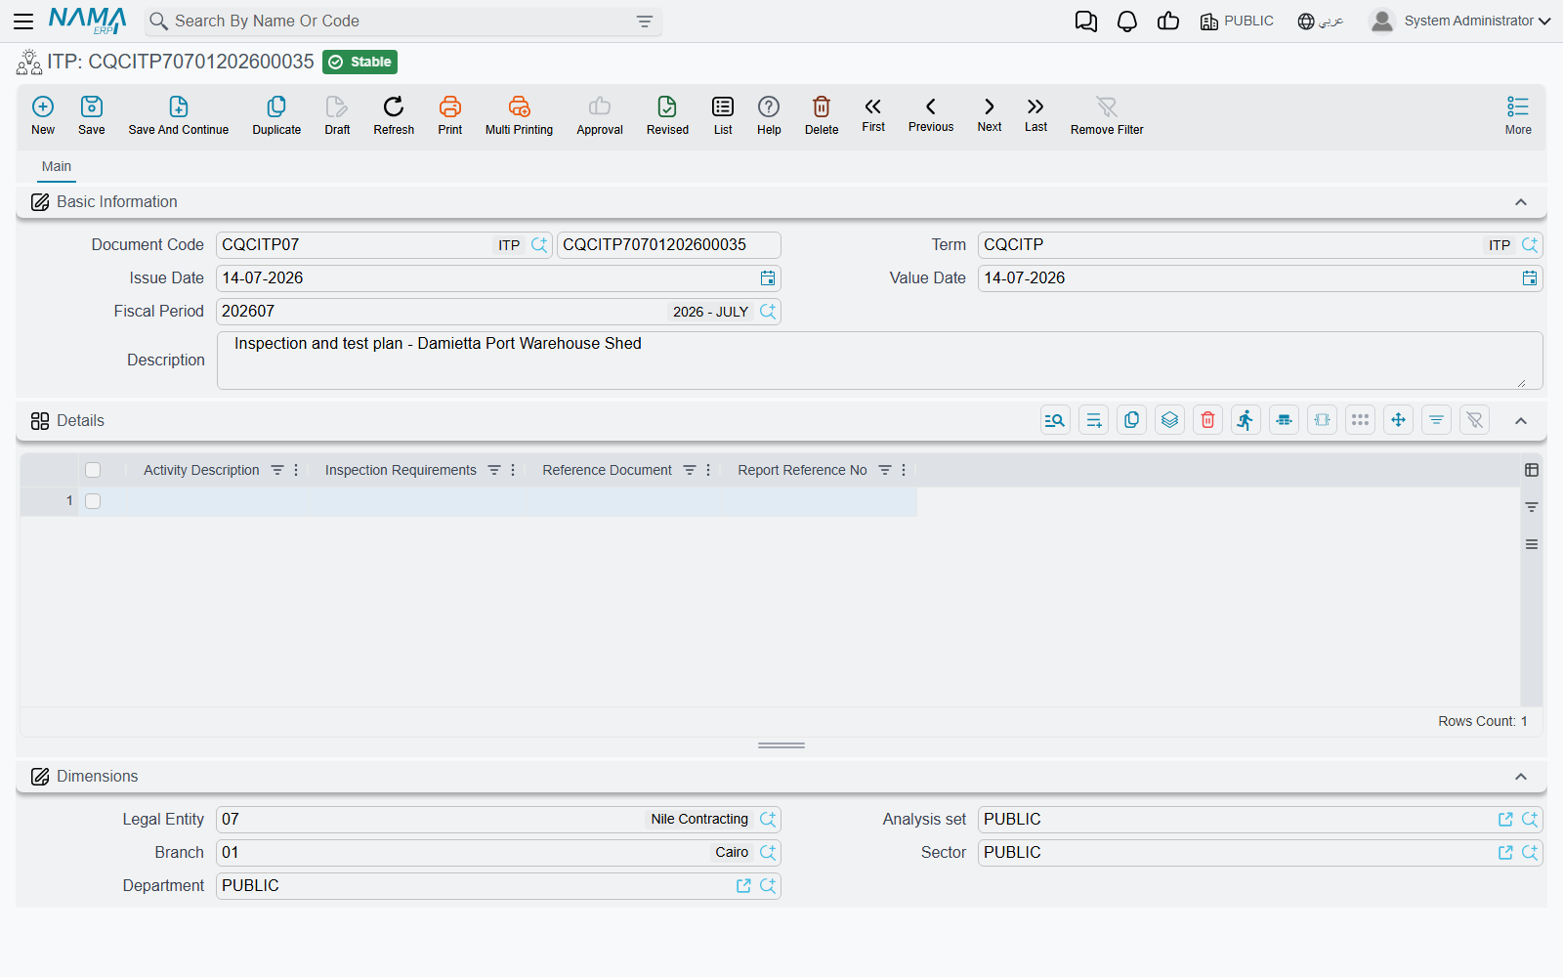Collapse the Details section
Image resolution: width=1563 pixels, height=977 pixels.
tap(1521, 421)
